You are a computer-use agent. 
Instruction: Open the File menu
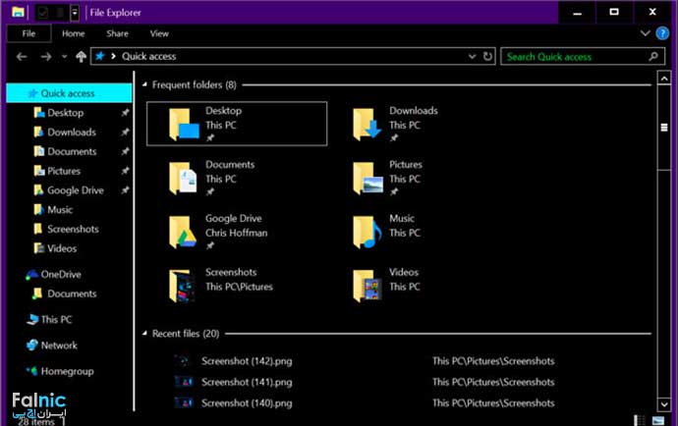point(28,33)
